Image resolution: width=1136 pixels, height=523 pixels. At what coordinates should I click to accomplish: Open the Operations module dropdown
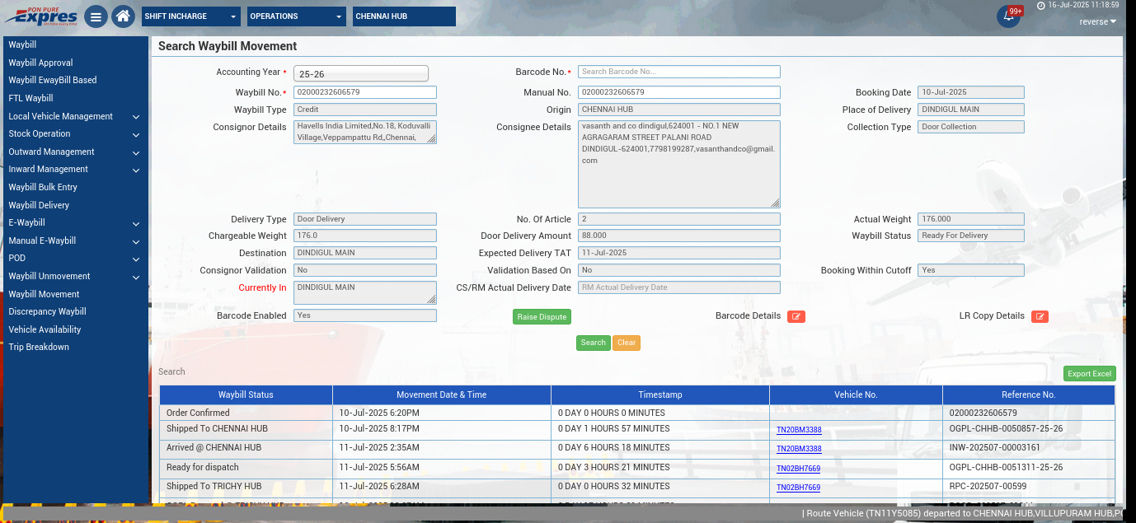(296, 16)
